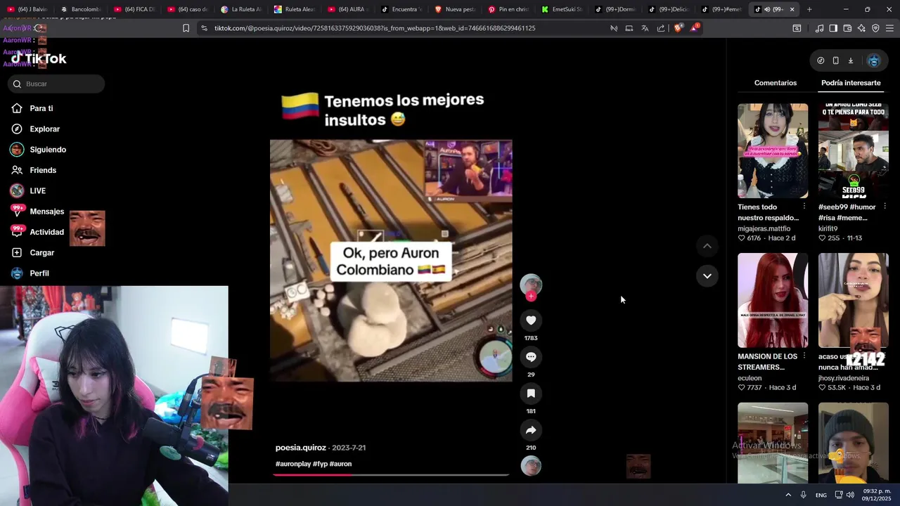Open the MANSION DE LOS STREAMERS thumbnail
The width and height of the screenshot is (900, 506).
click(x=773, y=300)
